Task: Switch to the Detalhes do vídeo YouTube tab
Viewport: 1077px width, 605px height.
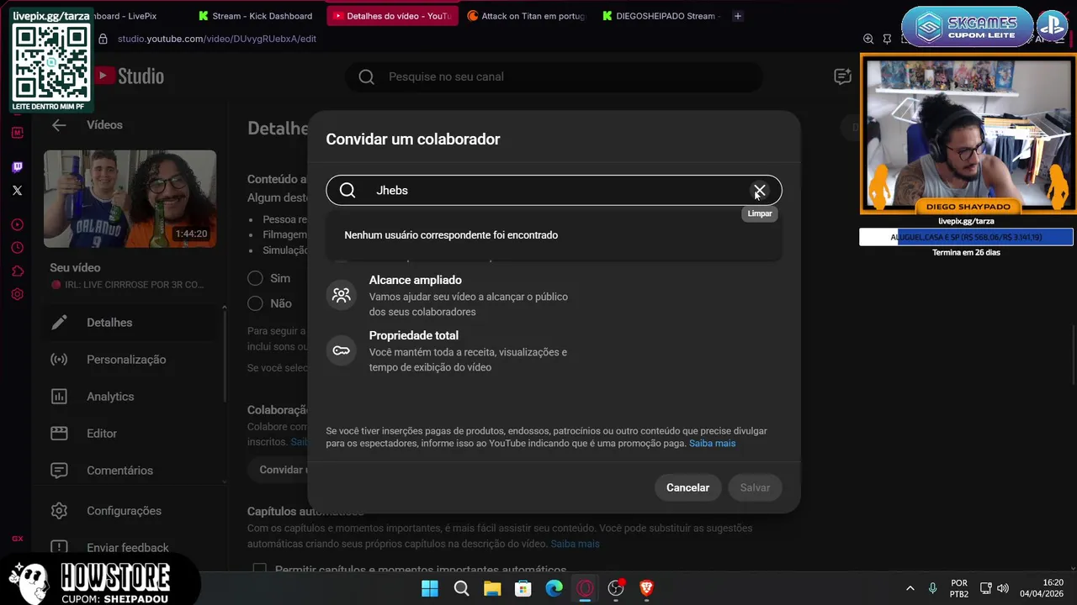Action: click(392, 16)
